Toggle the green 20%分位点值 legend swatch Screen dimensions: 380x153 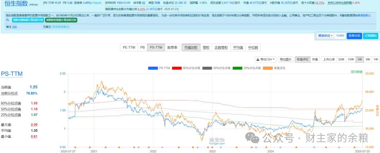tap(237, 68)
